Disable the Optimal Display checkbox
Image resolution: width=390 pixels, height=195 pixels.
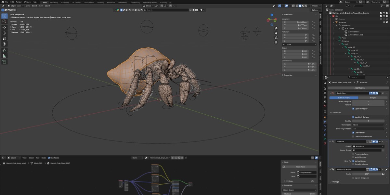[x=353, y=109]
